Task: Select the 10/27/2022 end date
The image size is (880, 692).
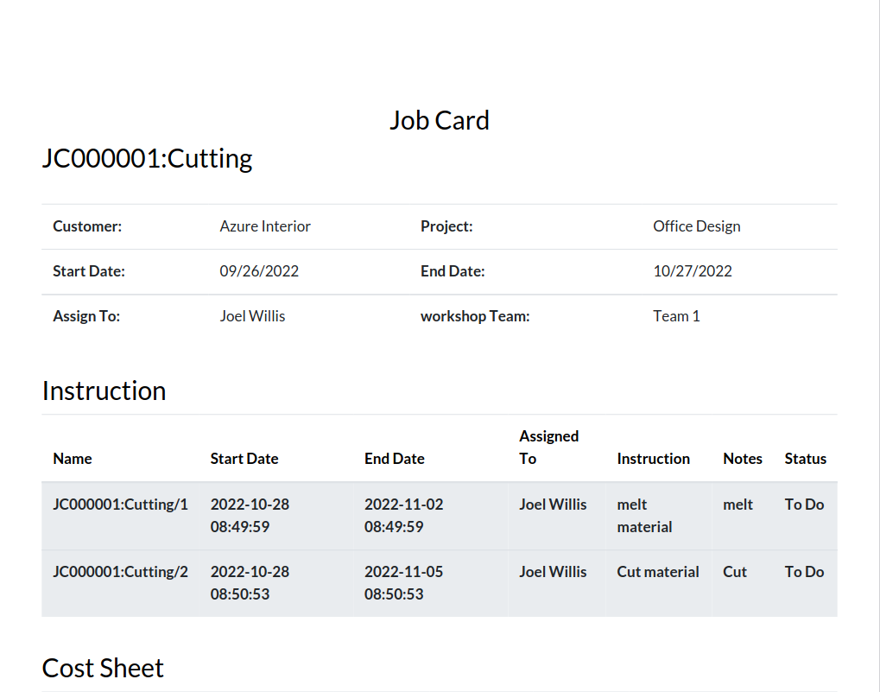Action: click(x=692, y=271)
